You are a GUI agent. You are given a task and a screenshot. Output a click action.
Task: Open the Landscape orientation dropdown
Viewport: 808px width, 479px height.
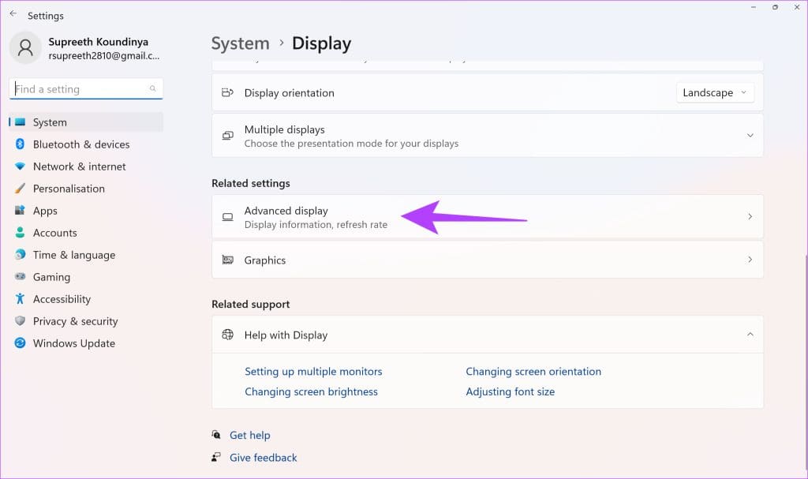point(714,92)
